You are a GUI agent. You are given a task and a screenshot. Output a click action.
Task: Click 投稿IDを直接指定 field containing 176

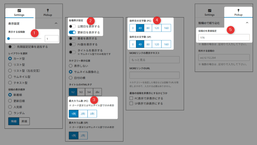224,37
